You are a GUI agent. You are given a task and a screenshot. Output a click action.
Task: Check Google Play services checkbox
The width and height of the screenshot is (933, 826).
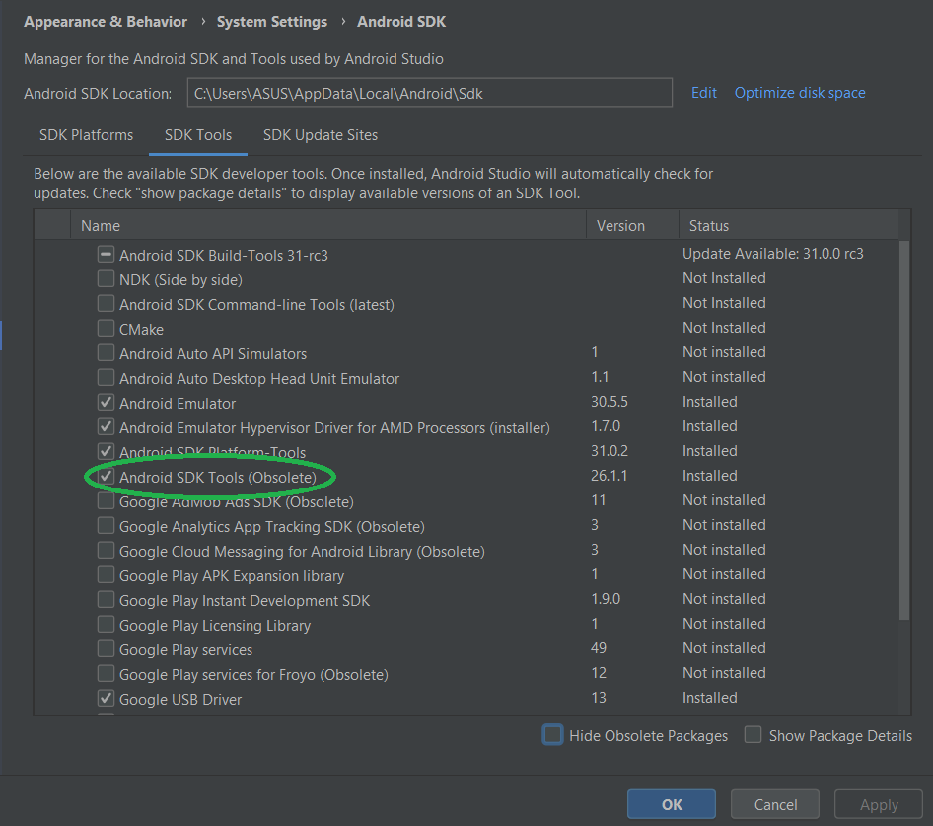tap(106, 648)
